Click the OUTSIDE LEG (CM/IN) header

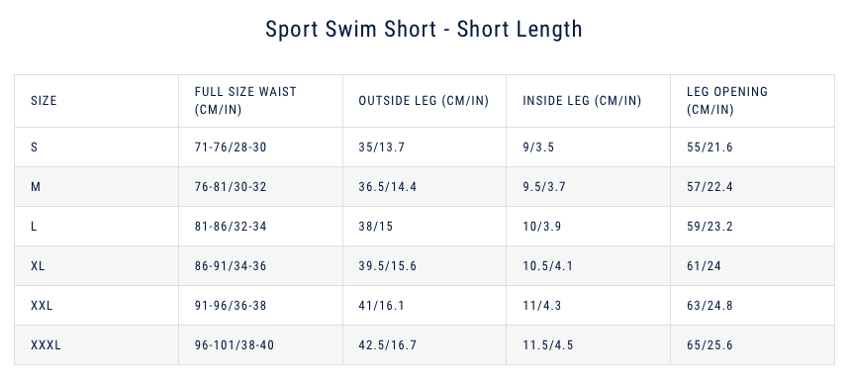coord(424,101)
